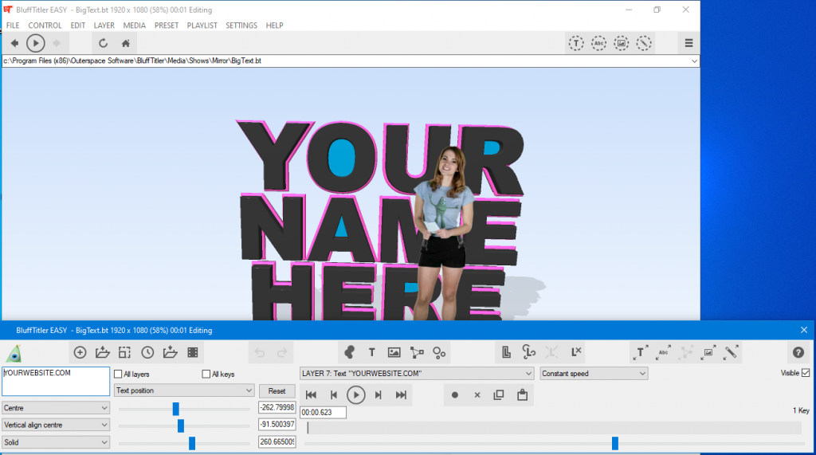Expand the LAYER 7 Text layer dropdown

[416, 373]
